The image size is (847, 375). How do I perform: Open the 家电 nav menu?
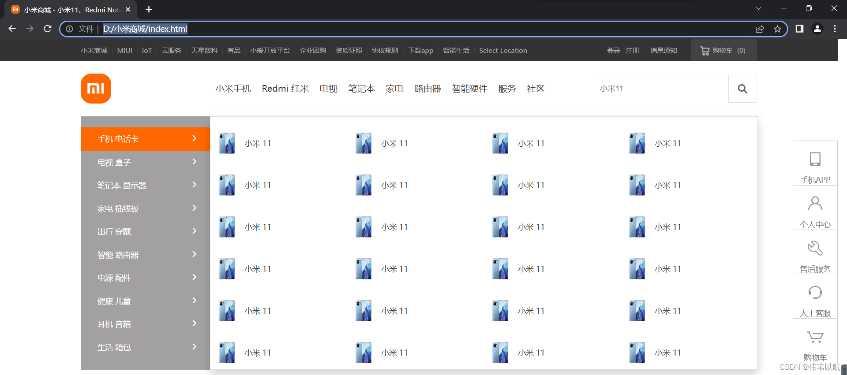395,89
